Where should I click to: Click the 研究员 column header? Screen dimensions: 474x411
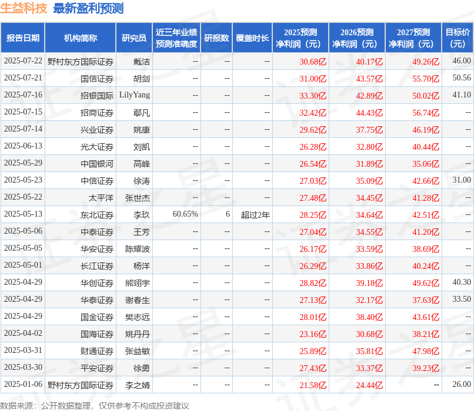point(135,36)
